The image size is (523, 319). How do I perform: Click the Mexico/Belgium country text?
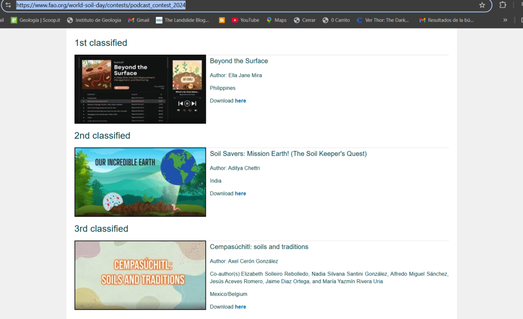coord(228,294)
